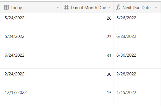Select the Today cell showing 12/17/2022
Screen dimensions: 161x108
(x=32, y=96)
